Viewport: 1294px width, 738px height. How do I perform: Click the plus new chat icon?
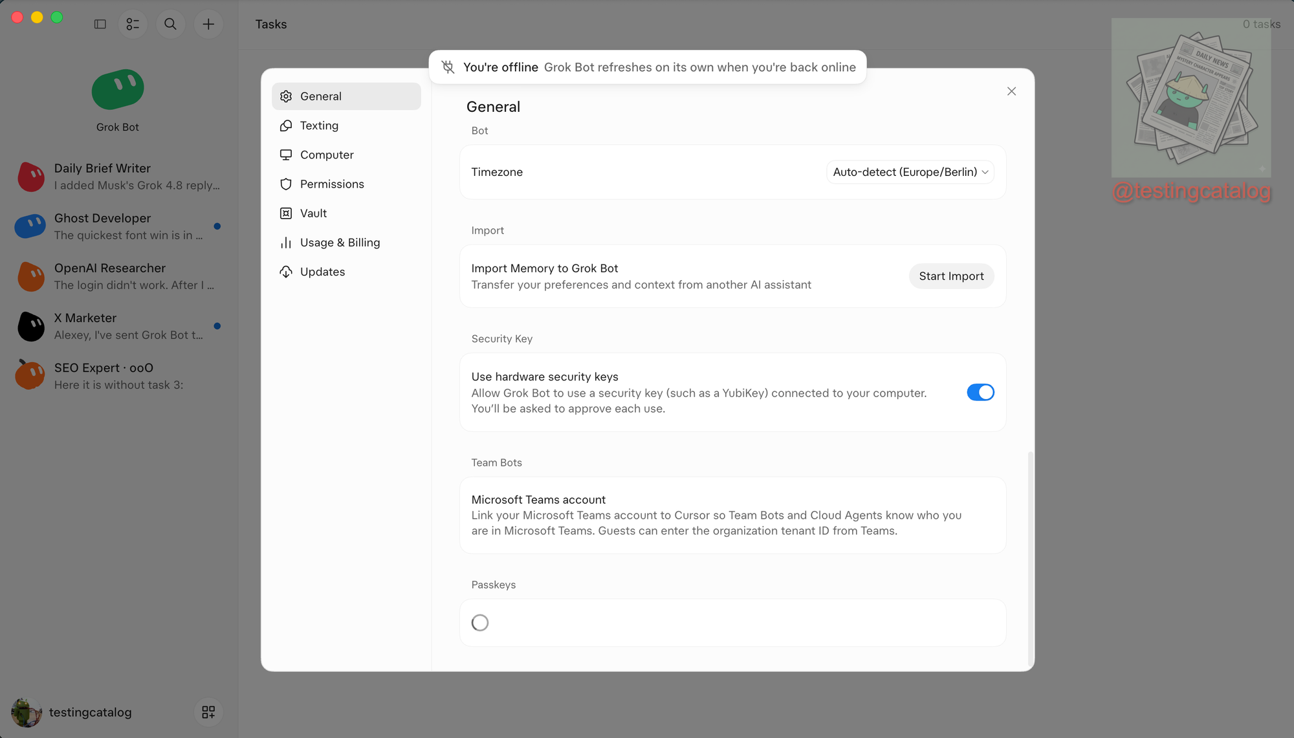click(x=208, y=24)
